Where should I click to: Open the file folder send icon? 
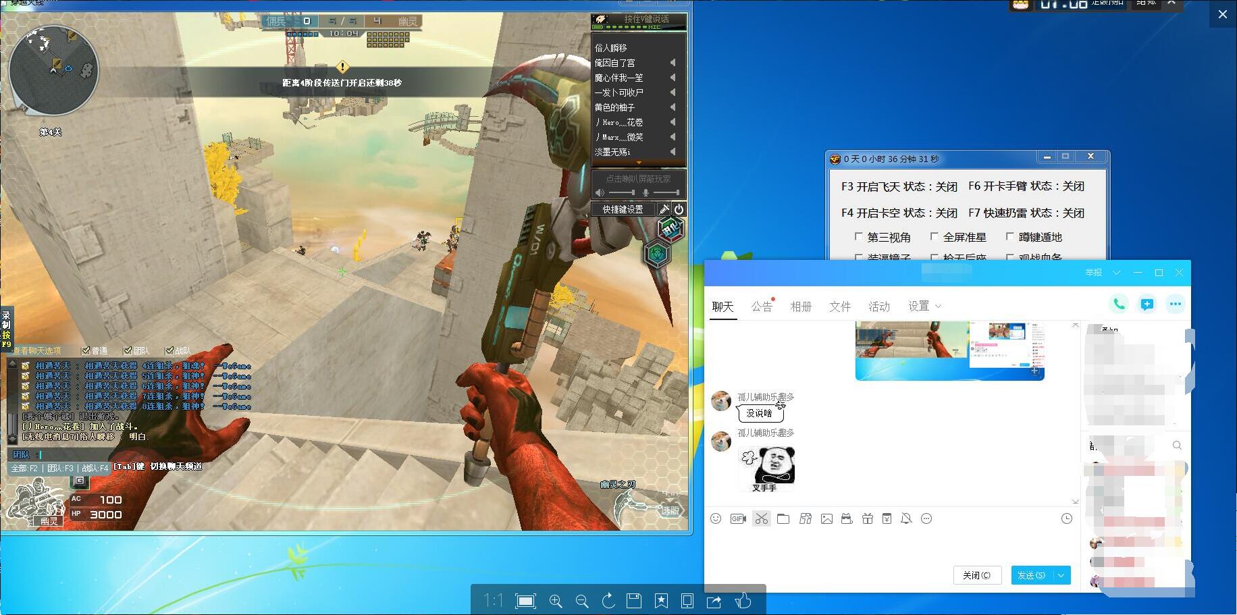coord(783,518)
